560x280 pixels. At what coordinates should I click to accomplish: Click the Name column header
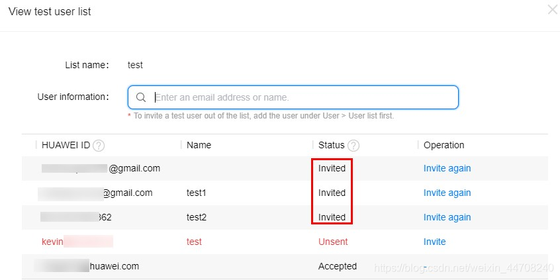click(199, 146)
